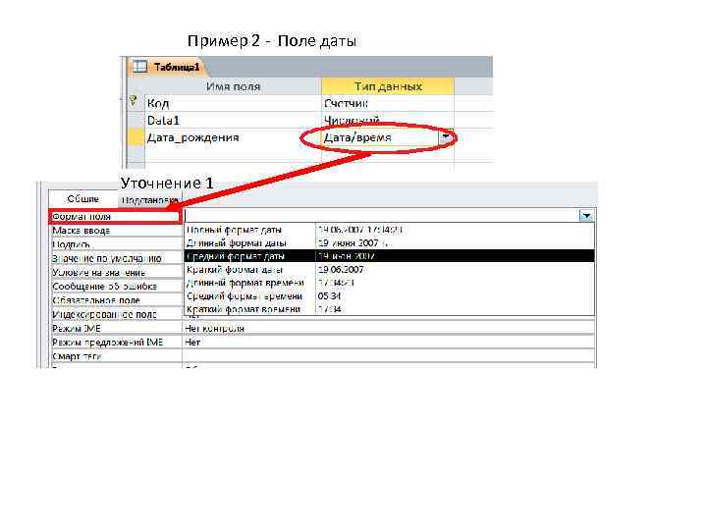Click the 19 июня 2007 г. long date example
This screenshot has width=707, height=530.
point(353,243)
